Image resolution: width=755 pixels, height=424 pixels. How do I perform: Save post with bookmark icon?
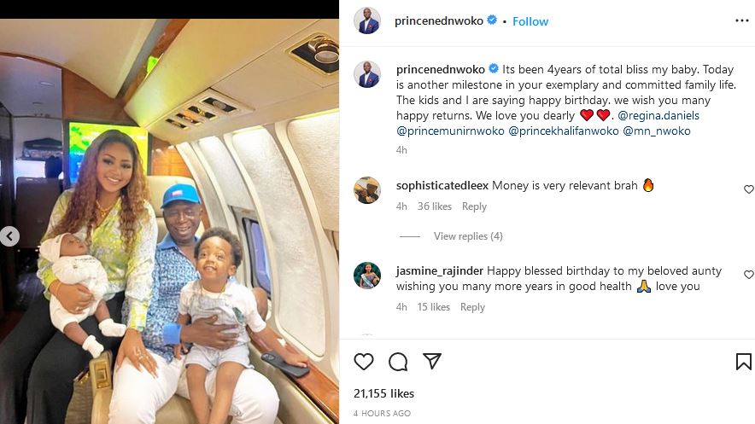pyautogui.click(x=743, y=362)
